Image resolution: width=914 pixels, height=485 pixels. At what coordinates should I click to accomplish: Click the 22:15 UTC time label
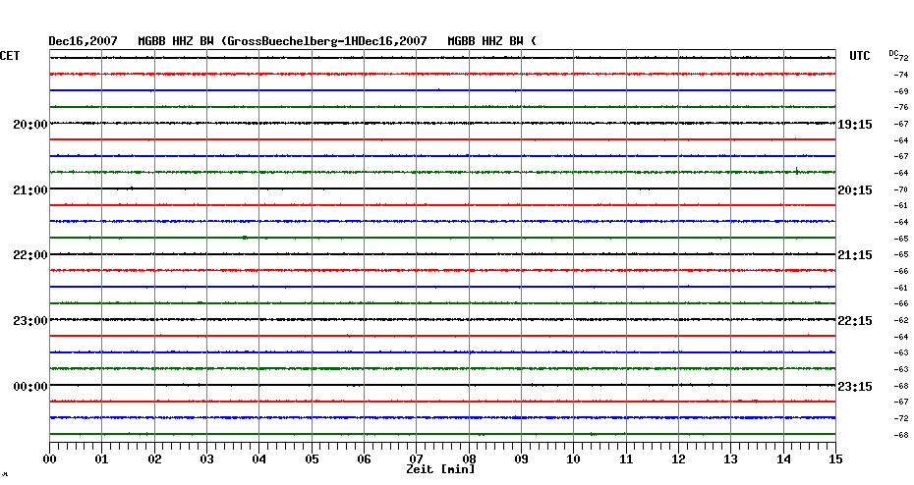(855, 321)
